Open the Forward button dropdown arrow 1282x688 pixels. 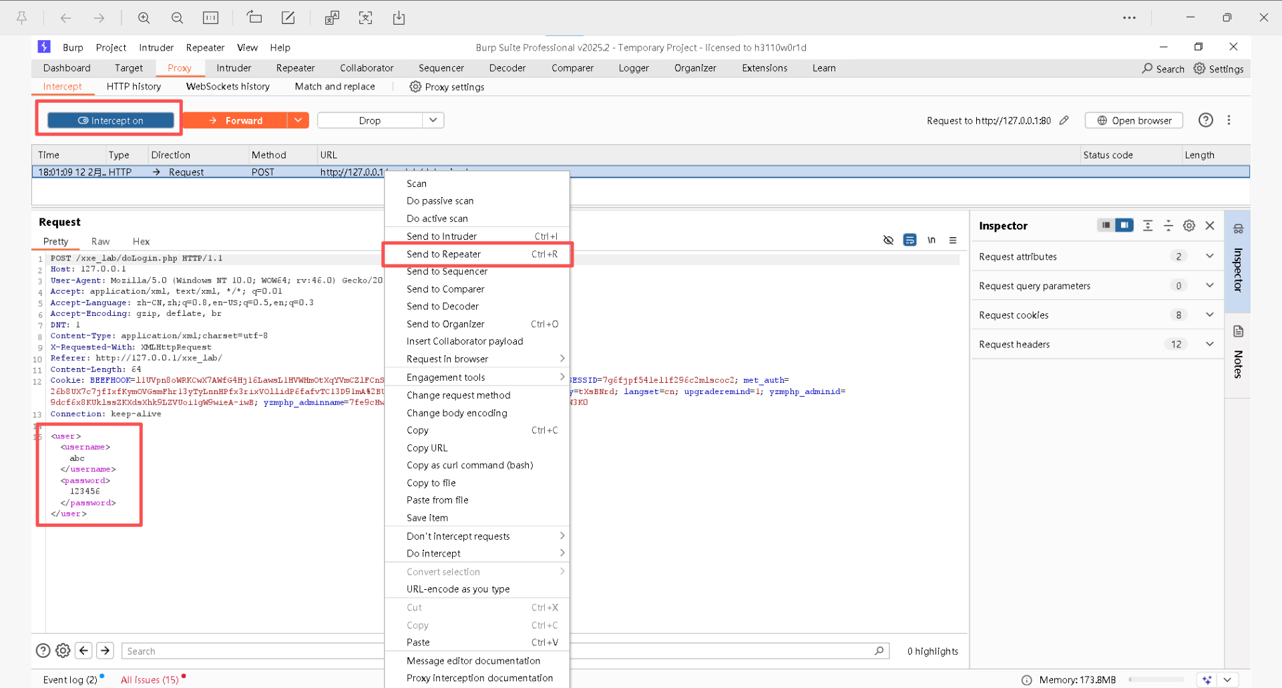coord(298,120)
